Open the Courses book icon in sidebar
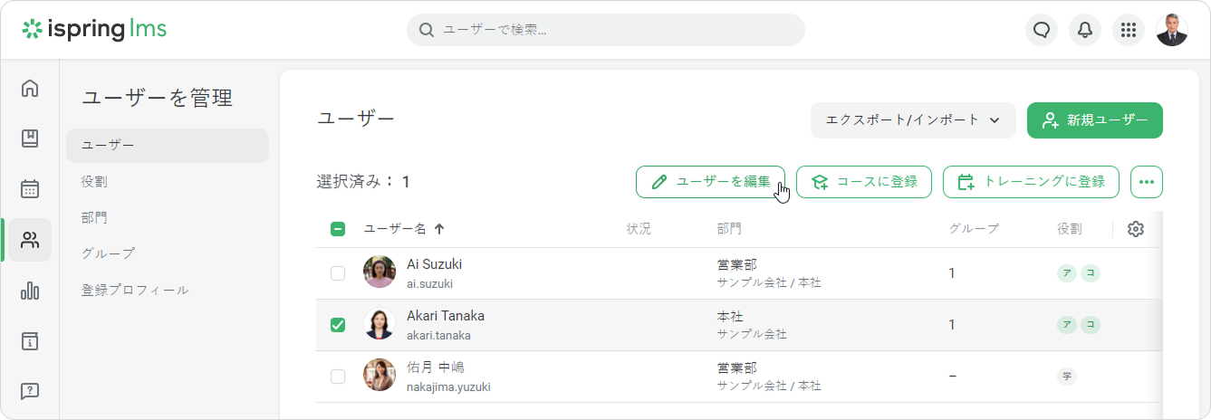1211x420 pixels. click(x=30, y=138)
